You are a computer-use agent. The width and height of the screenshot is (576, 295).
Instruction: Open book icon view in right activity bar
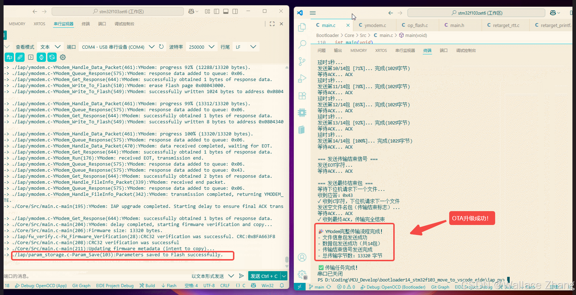[302, 130]
